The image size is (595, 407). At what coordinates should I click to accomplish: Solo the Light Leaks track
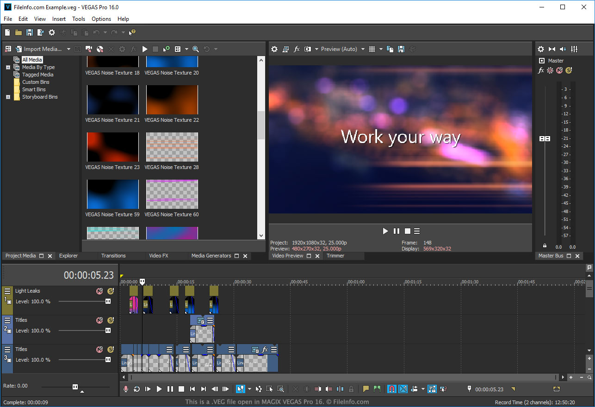[110, 291]
